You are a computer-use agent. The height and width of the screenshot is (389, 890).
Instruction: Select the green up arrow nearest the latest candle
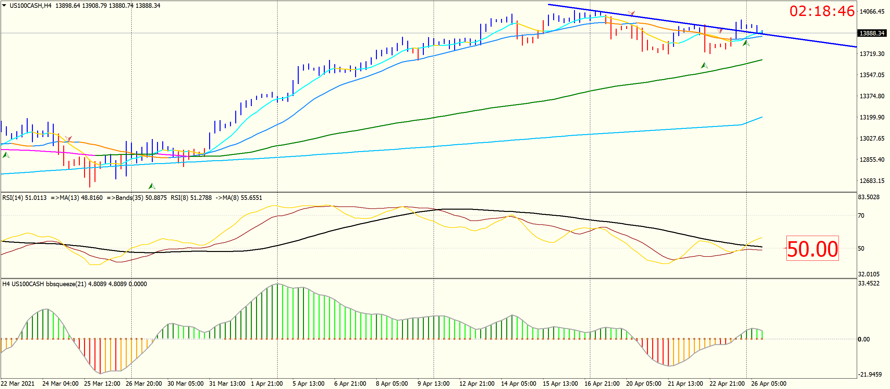746,43
